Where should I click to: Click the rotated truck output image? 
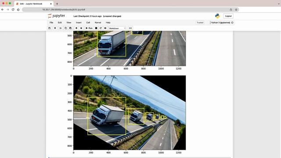coord(130,113)
